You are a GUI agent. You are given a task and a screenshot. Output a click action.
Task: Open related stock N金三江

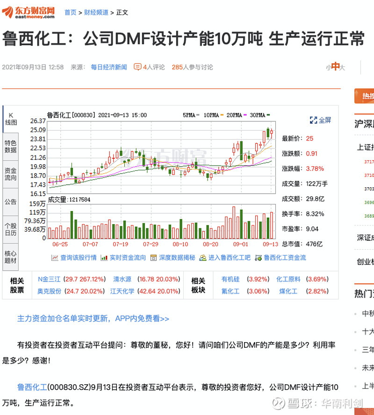[49, 279]
